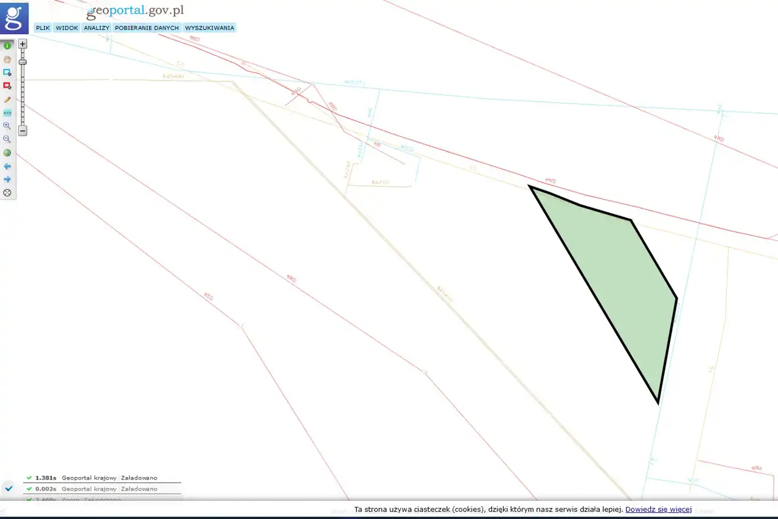This screenshot has width=778, height=519.
Task: Activate the magnifier zoom-out tool
Action: (x=7, y=139)
